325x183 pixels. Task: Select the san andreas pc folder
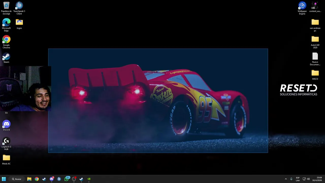click(x=315, y=25)
